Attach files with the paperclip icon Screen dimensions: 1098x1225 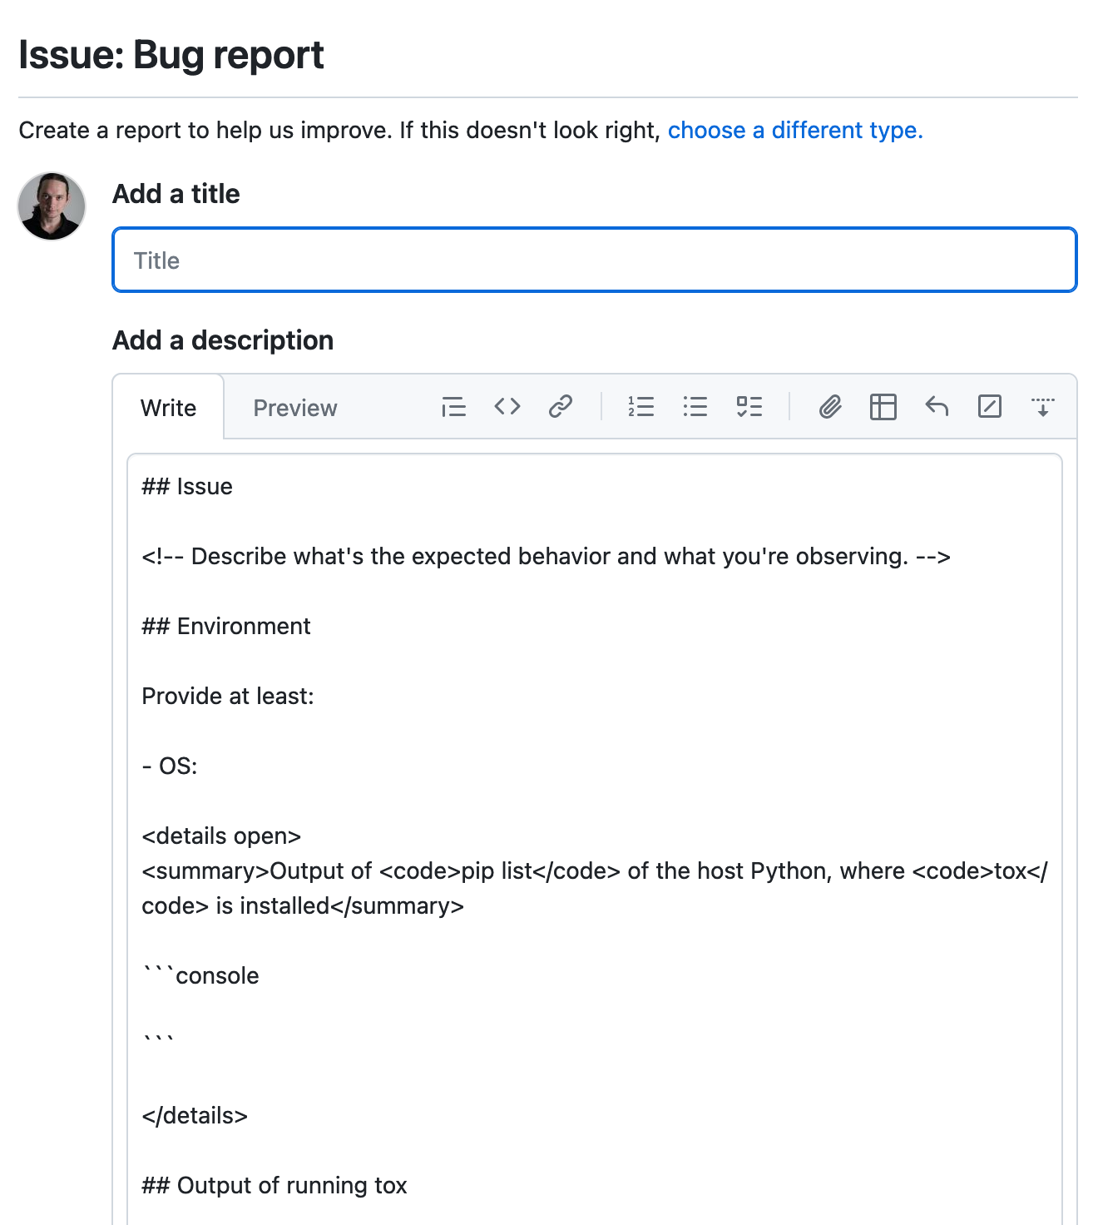tap(829, 407)
